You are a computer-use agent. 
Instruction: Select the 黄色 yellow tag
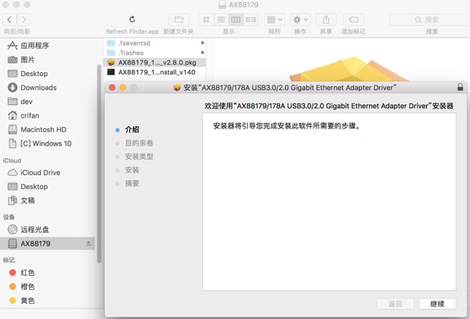tap(48, 300)
